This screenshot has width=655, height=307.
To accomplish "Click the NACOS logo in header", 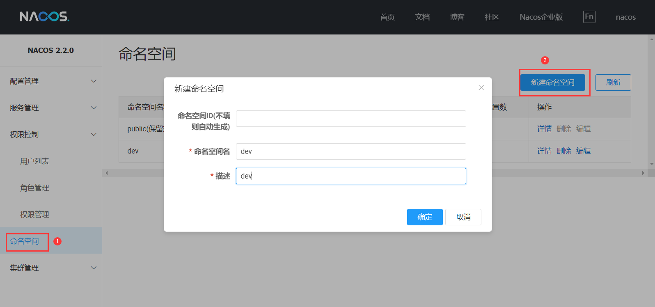I will (x=44, y=16).
